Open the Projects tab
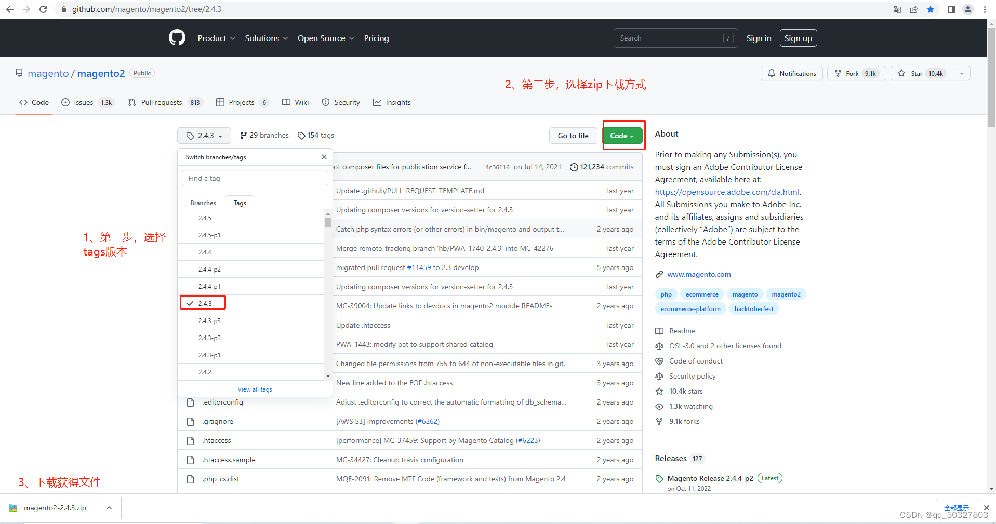 (242, 102)
